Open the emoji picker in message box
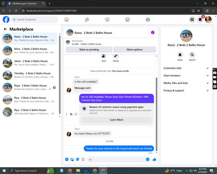Screen dimensions: 217x174 (x=148, y=160)
